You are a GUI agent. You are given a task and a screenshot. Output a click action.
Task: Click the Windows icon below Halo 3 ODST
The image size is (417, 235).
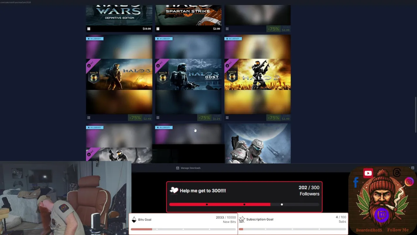pos(158,118)
